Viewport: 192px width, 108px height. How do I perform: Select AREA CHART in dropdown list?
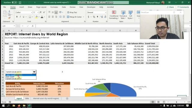click(21, 75)
